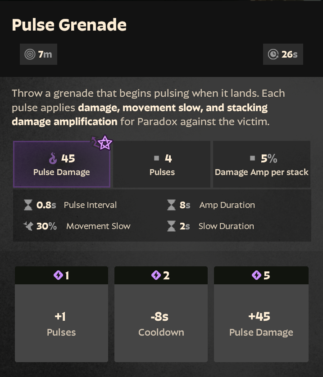Choose the -8s Cooldown upgrade card

click(x=161, y=323)
